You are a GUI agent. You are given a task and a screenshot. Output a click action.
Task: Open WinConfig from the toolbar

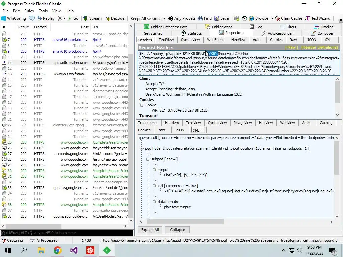point(13,18)
